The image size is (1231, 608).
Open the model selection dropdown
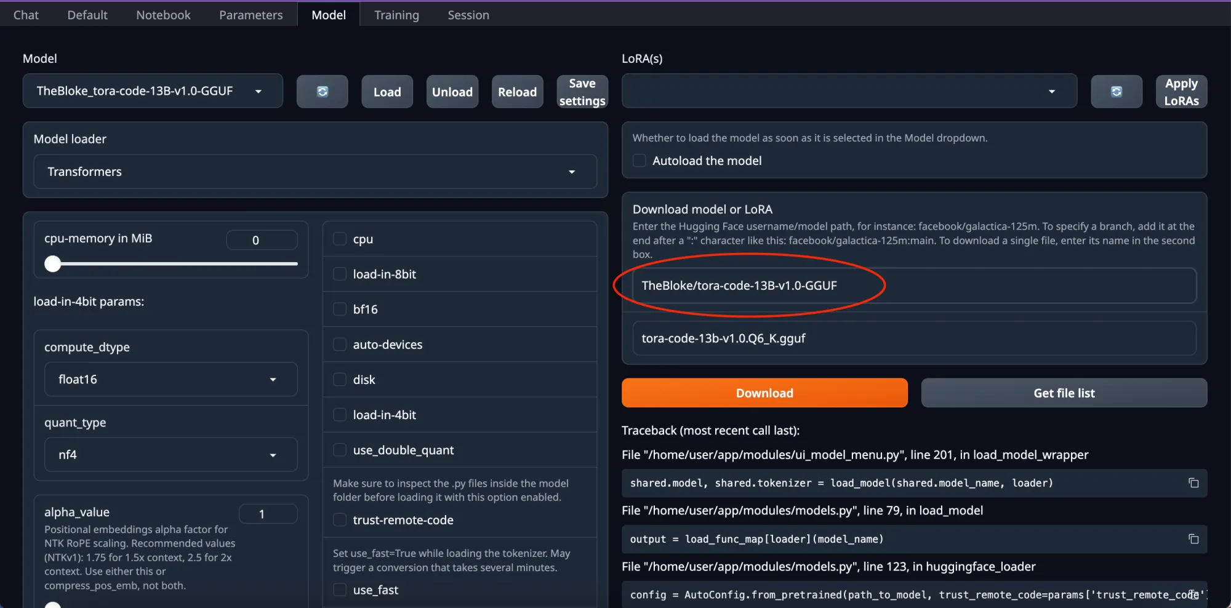(258, 90)
